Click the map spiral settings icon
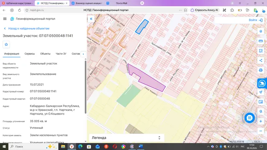Image resolution: width=267 pixels, height=150 pixels. click(x=261, y=112)
